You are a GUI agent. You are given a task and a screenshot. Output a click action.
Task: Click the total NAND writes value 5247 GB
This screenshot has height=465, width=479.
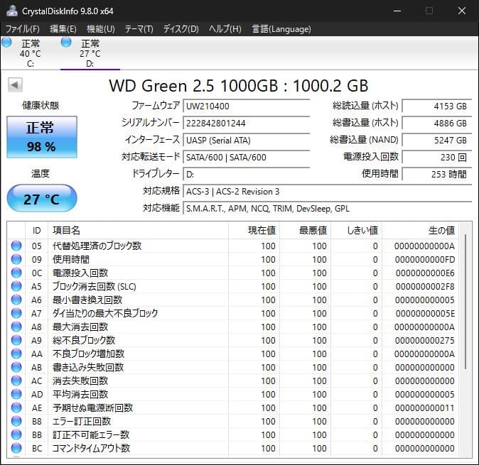click(x=437, y=141)
